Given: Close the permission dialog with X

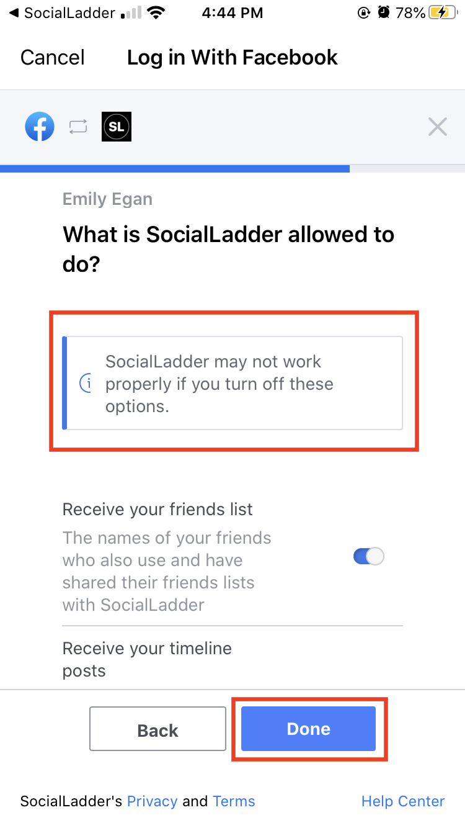Looking at the screenshot, I should point(438,127).
